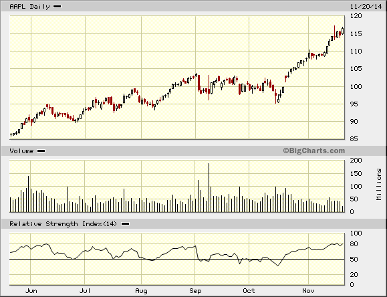Click the last candlestick at the price chart's right edge
This screenshot has height=297, width=387.
click(x=343, y=31)
